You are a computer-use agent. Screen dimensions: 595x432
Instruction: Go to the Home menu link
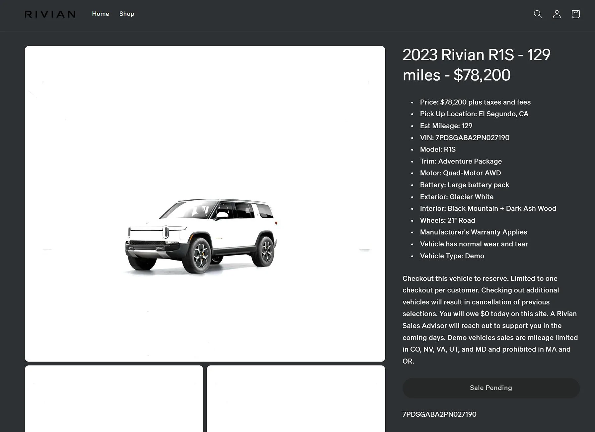(101, 14)
